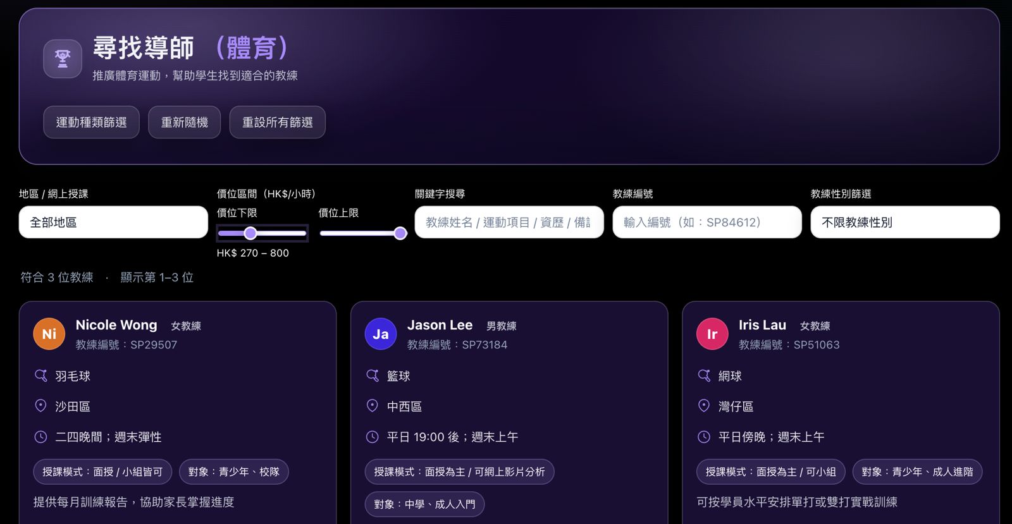Click the 網球 sport text
The height and width of the screenshot is (524, 1012).
(x=730, y=376)
